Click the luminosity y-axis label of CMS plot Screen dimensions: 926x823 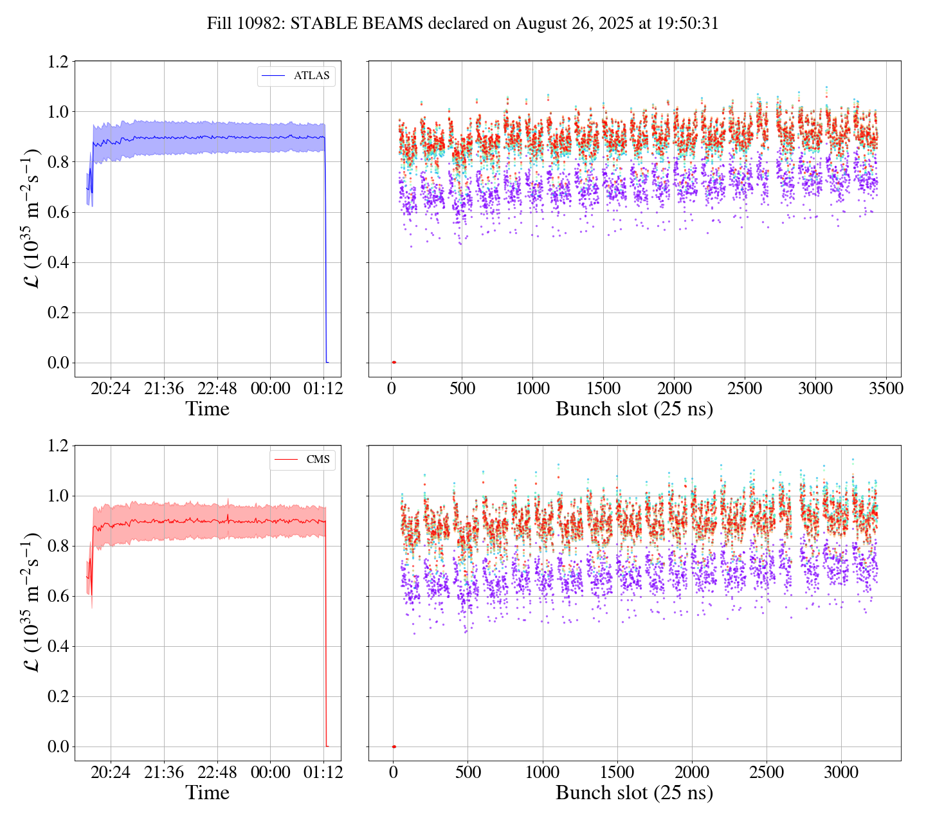(x=32, y=602)
